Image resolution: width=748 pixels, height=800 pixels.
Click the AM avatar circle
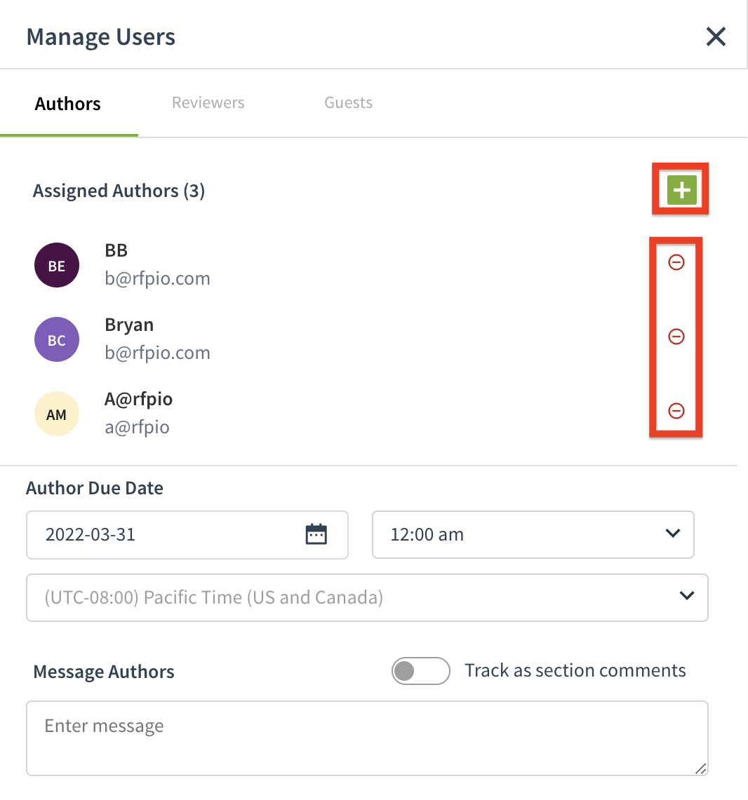point(57,414)
